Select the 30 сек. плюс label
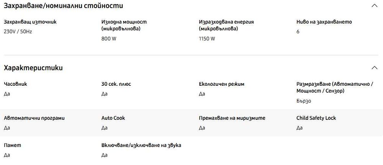This screenshot has height=165, width=383. [116, 84]
